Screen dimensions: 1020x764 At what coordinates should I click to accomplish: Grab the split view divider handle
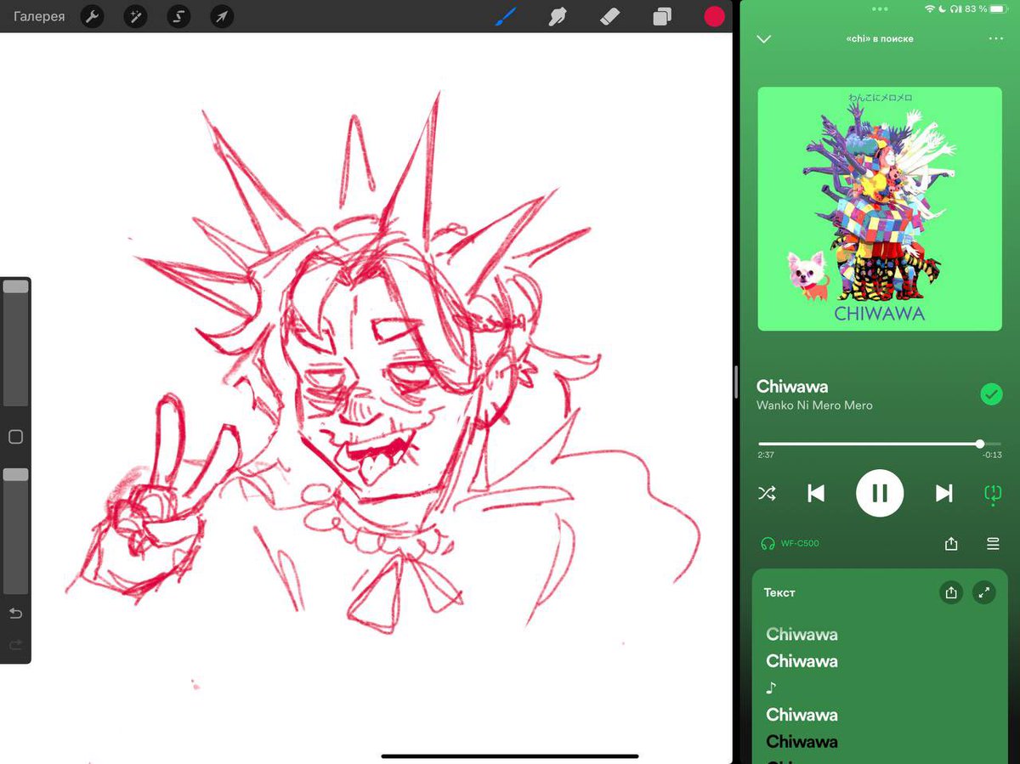[736, 382]
